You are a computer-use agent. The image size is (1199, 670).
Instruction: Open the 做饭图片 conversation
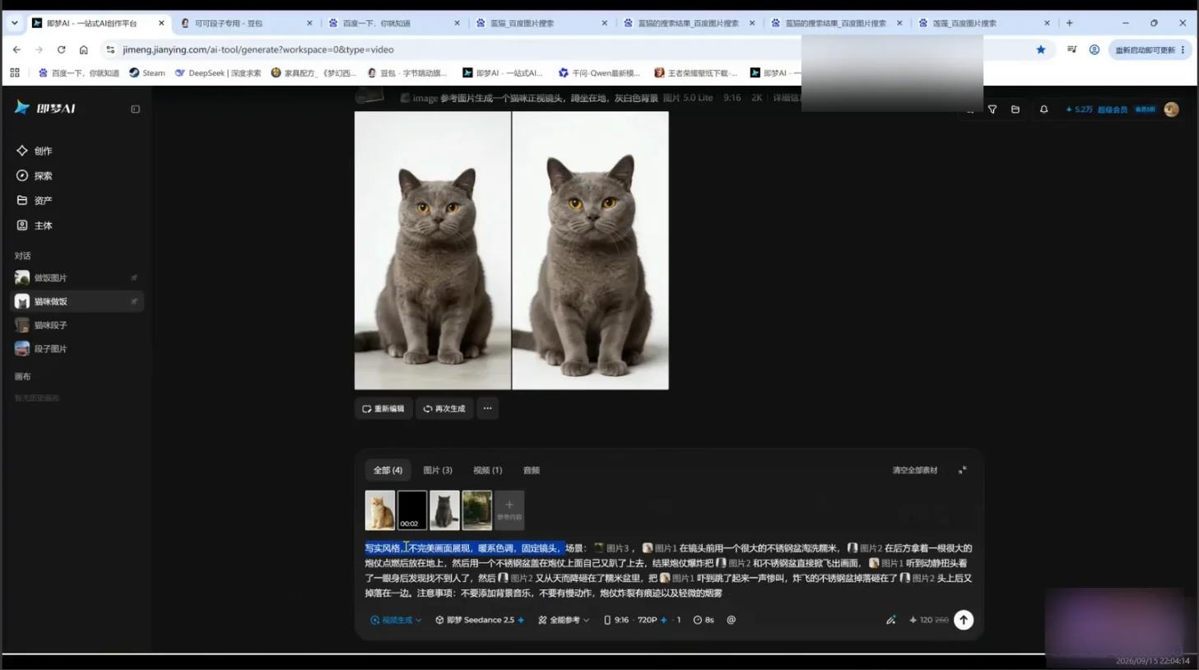click(77, 277)
